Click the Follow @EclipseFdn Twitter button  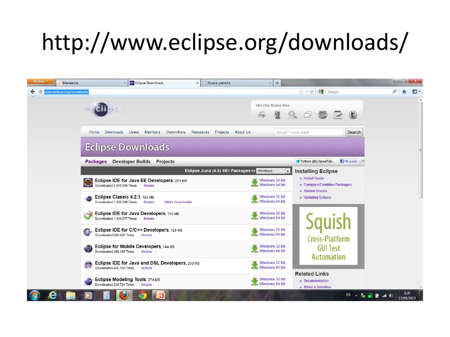(314, 161)
